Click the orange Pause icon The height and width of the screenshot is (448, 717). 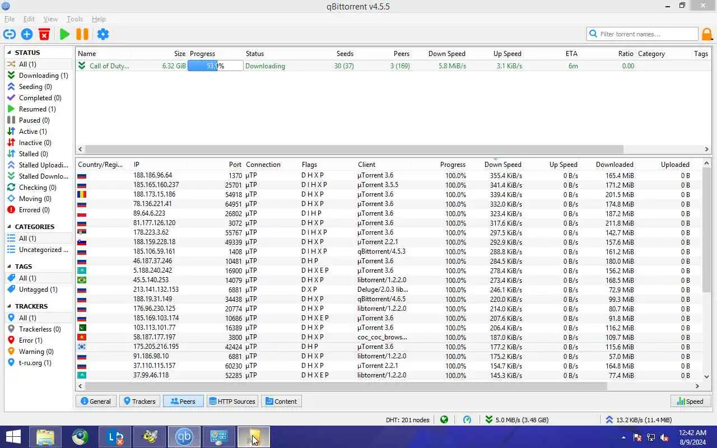(82, 34)
